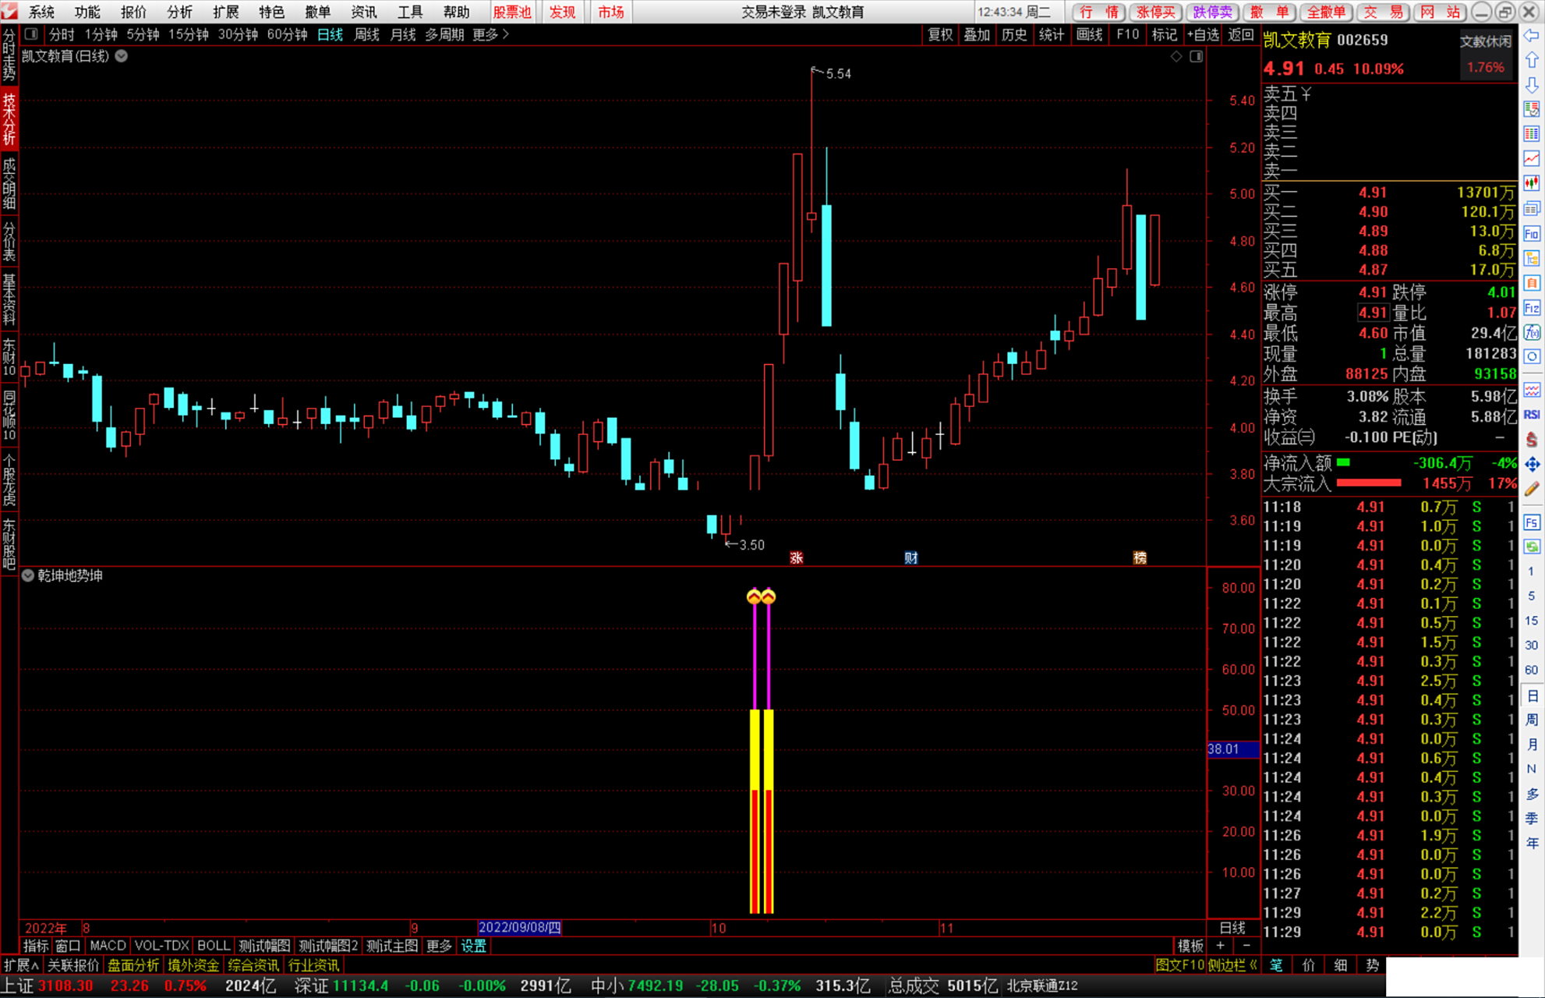Screen dimensions: 1545x998
Task: Open the tree structure icon in right sidebar
Action: [x=1532, y=258]
